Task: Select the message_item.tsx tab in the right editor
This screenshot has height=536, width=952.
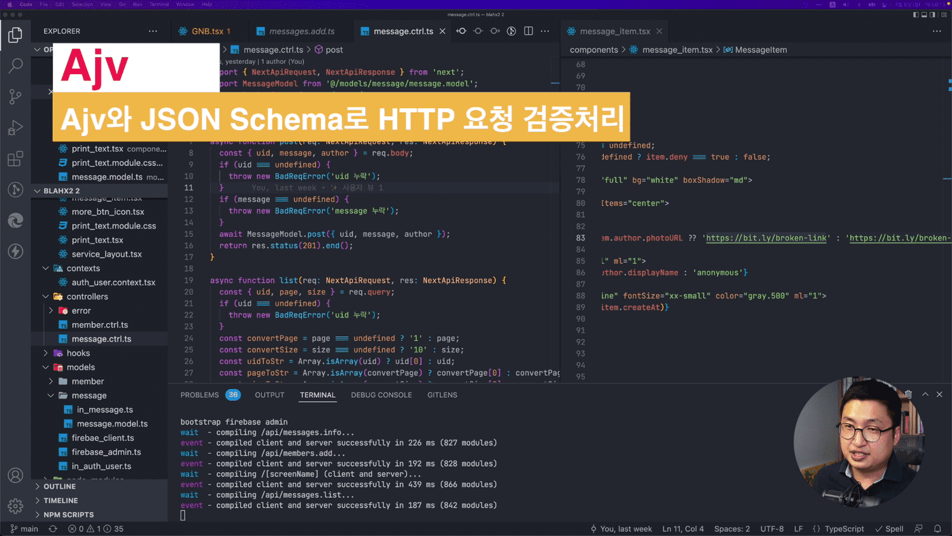Action: pyautogui.click(x=615, y=31)
